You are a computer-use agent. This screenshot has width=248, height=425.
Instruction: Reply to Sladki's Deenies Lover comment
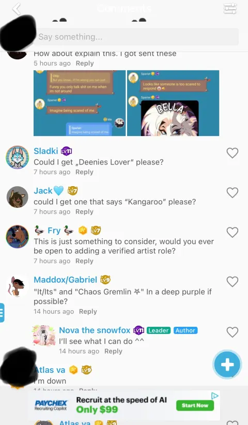pos(84,172)
